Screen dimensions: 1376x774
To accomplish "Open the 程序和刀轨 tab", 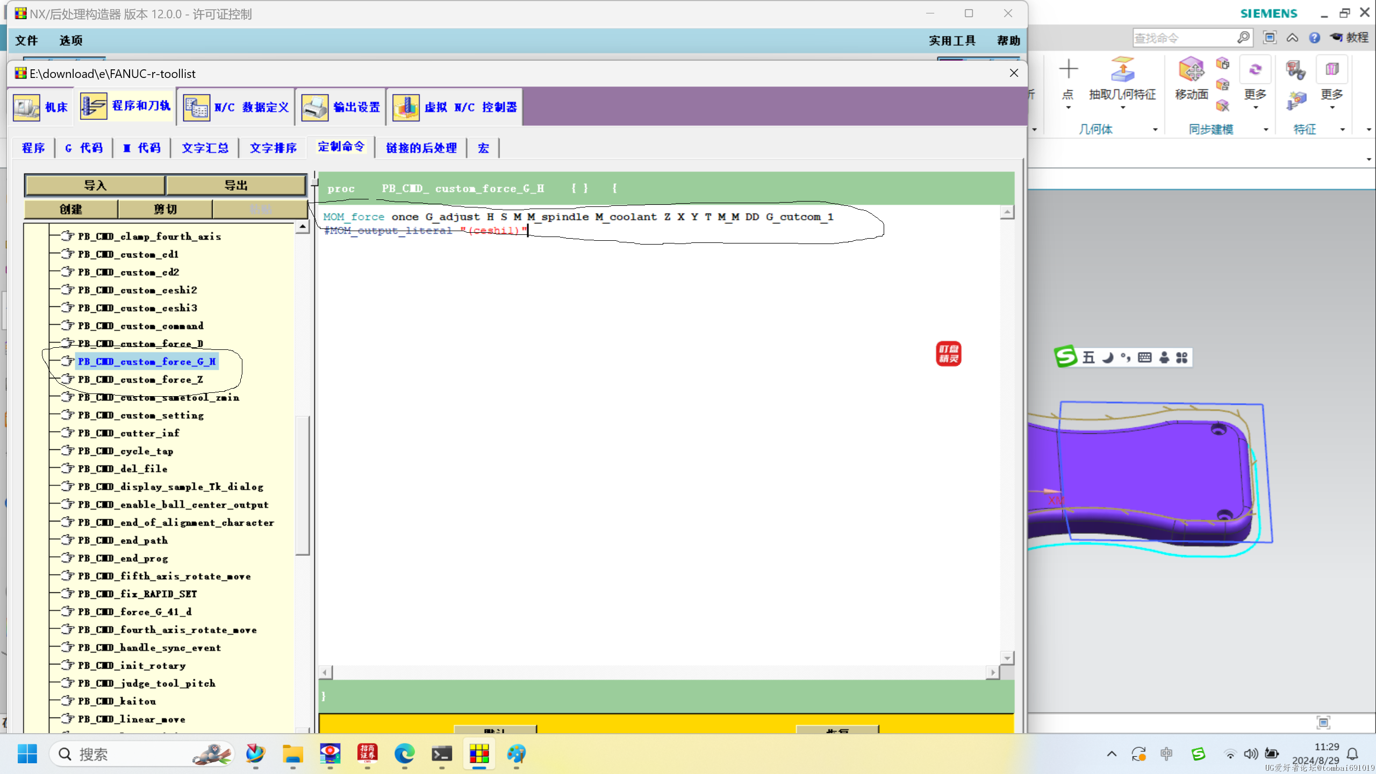I will click(125, 106).
